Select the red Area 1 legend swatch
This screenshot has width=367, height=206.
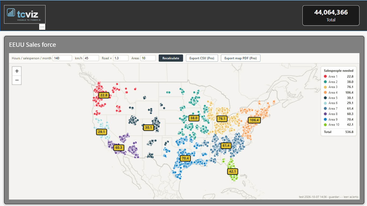point(325,76)
